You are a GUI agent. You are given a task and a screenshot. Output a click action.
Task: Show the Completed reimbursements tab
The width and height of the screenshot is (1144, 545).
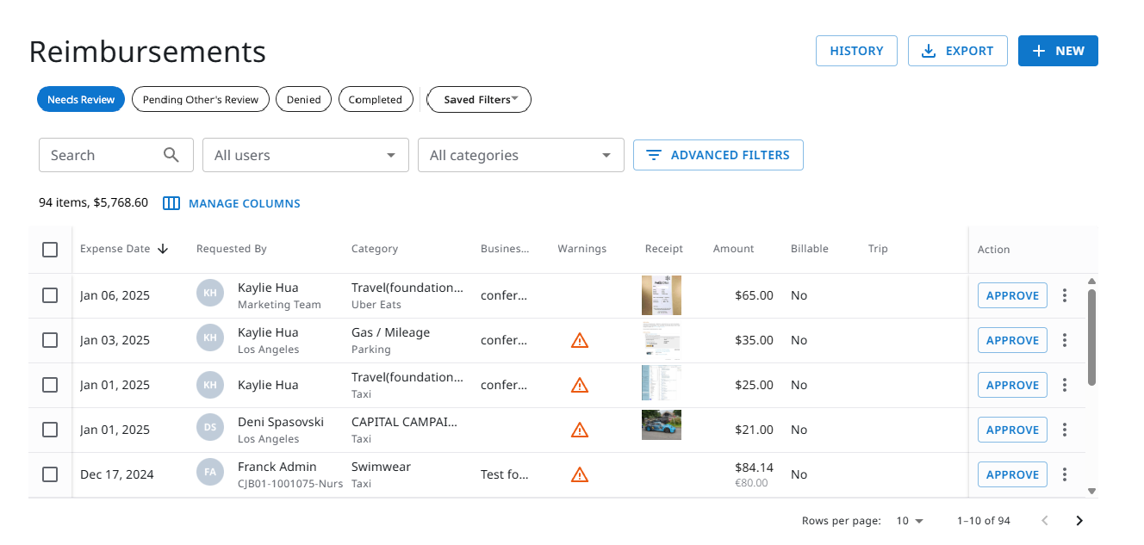click(375, 100)
